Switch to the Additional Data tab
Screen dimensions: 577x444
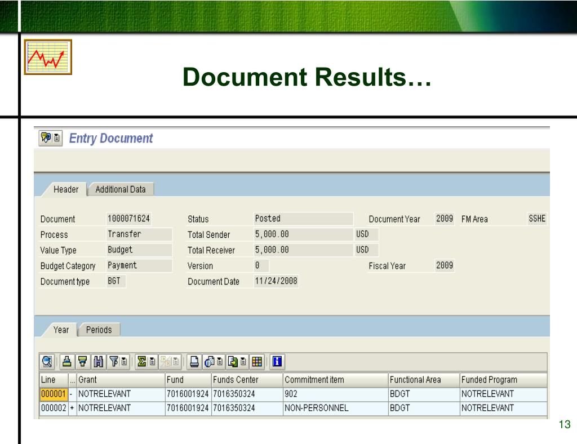click(x=120, y=189)
